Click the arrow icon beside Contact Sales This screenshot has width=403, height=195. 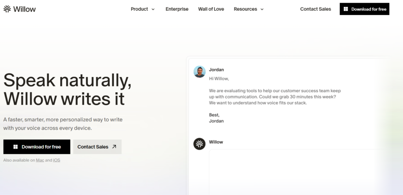pyautogui.click(x=115, y=147)
